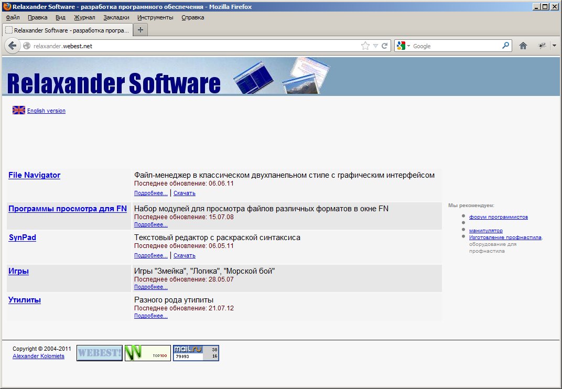Open the Вид menu

click(x=61, y=17)
